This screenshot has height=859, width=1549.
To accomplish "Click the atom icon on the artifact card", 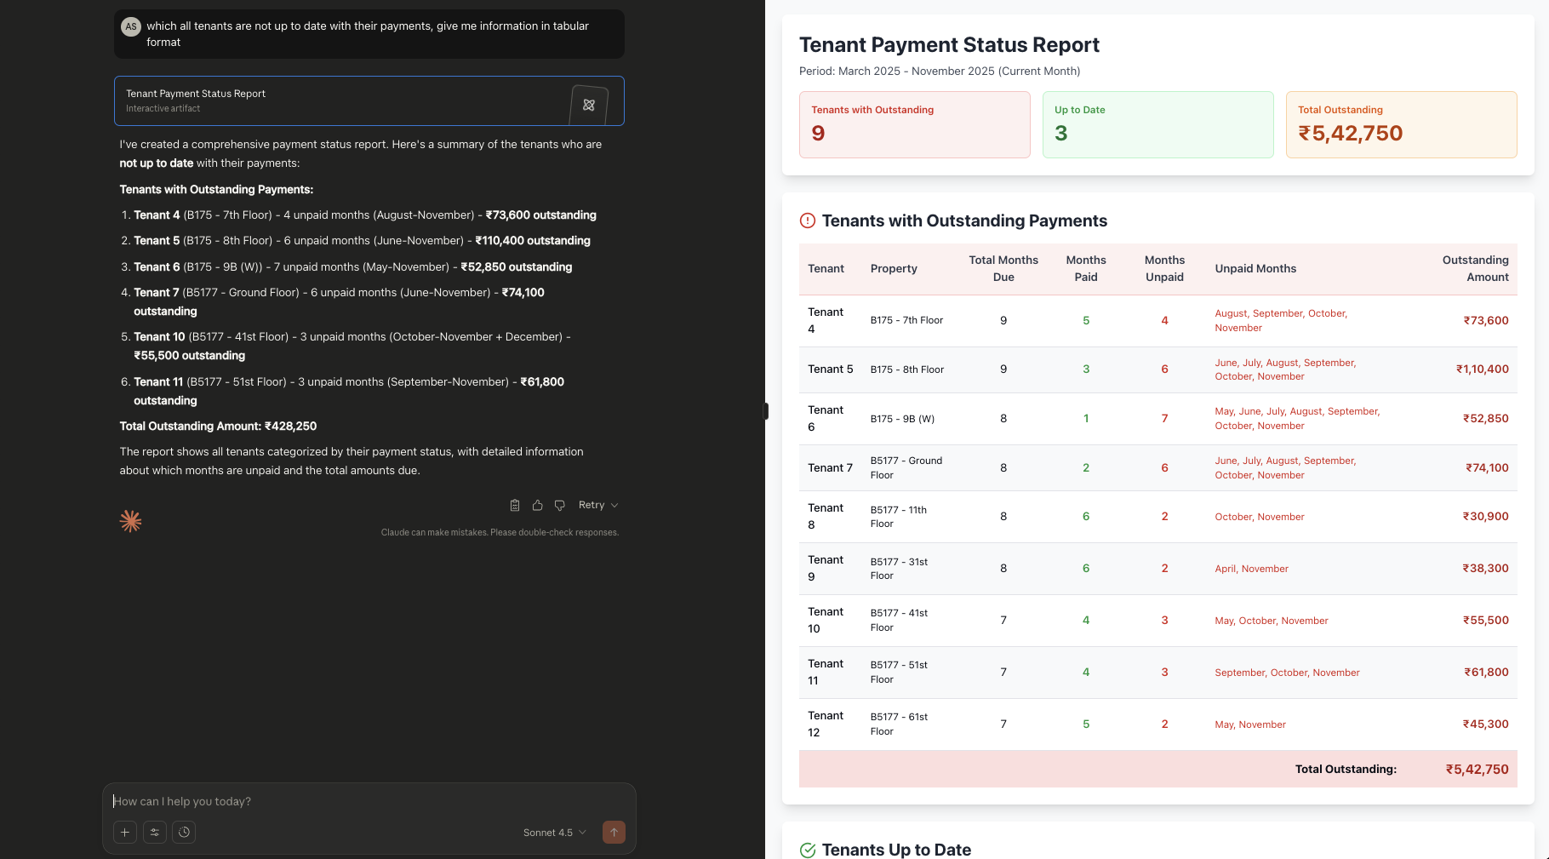I will (589, 105).
